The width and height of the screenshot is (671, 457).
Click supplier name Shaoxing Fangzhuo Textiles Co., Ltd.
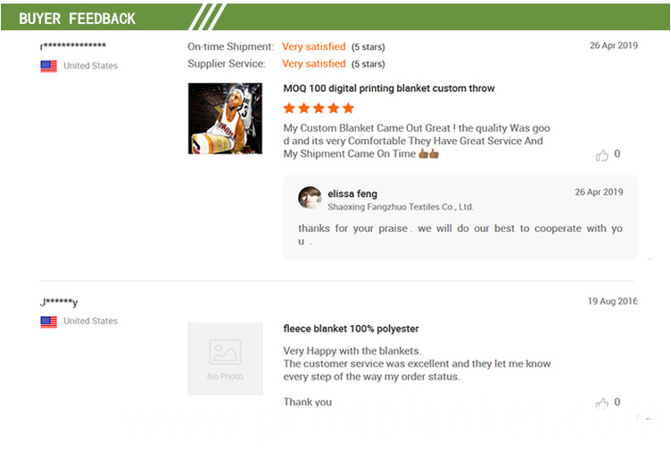coord(401,208)
